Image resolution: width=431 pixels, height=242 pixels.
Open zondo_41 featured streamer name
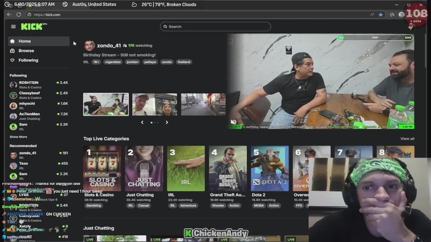[109, 45]
